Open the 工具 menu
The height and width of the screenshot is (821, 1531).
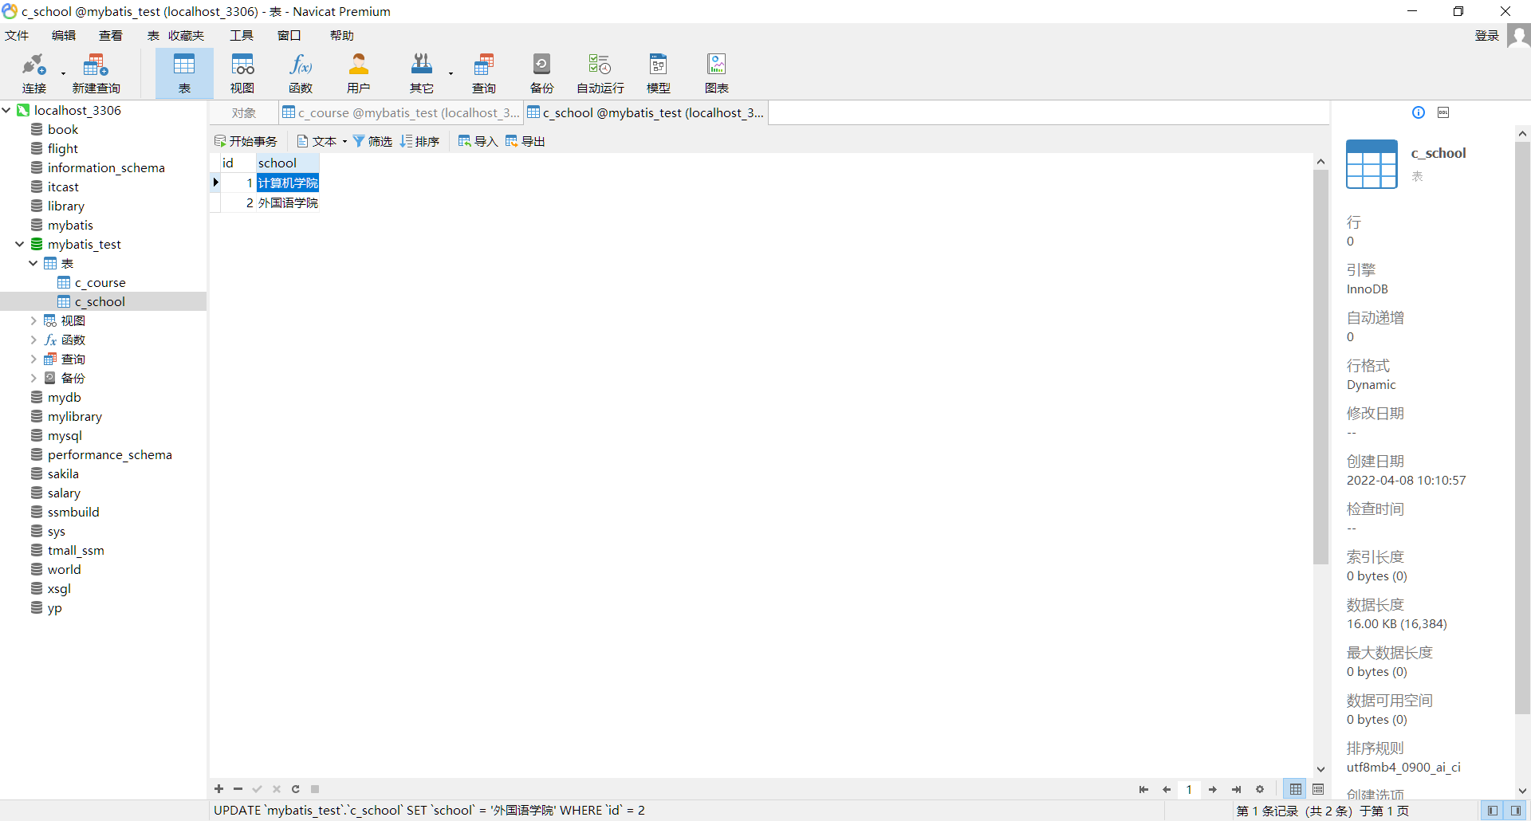pyautogui.click(x=242, y=36)
